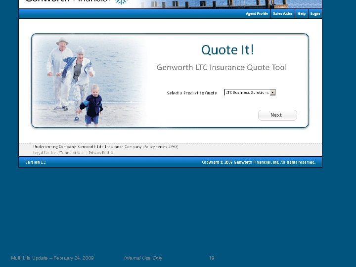Viewport: 356px width, 267px height.
Task: Click the 'Version 1.0' footer text
Action: coord(36,162)
